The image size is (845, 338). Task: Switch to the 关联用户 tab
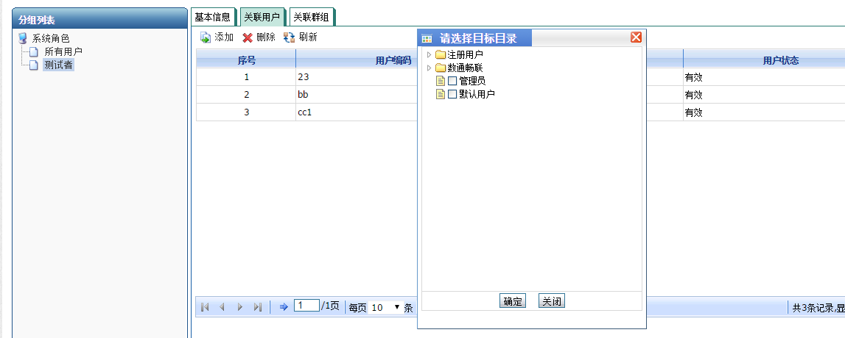coord(262,17)
